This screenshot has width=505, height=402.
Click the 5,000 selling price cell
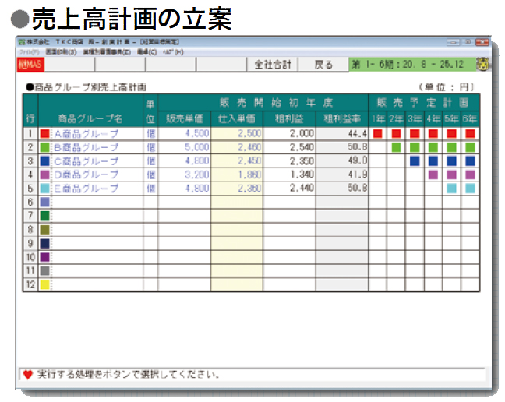[184, 147]
